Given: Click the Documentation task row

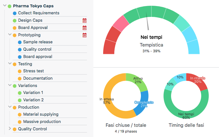Looking at the screenshot, I should [x=38, y=78].
